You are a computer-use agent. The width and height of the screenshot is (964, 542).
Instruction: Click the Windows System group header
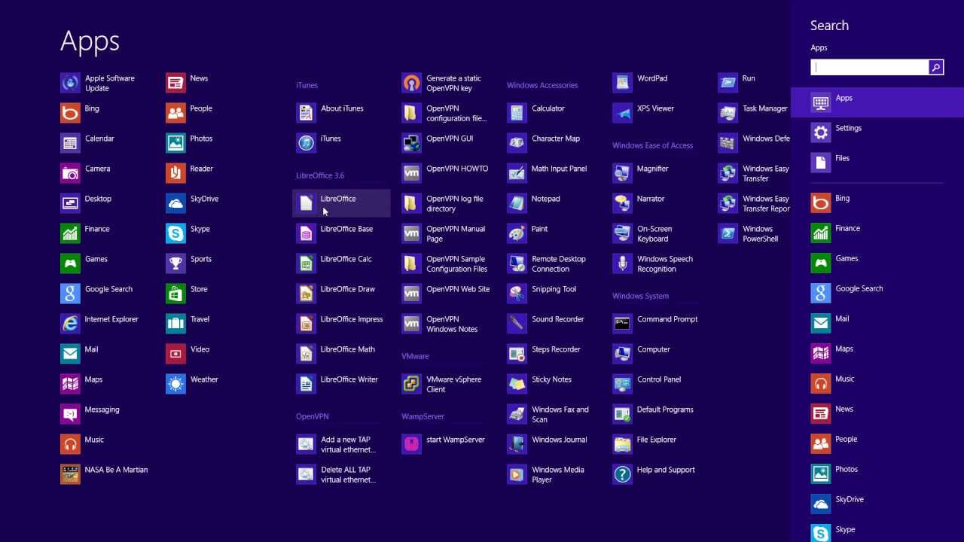[640, 296]
